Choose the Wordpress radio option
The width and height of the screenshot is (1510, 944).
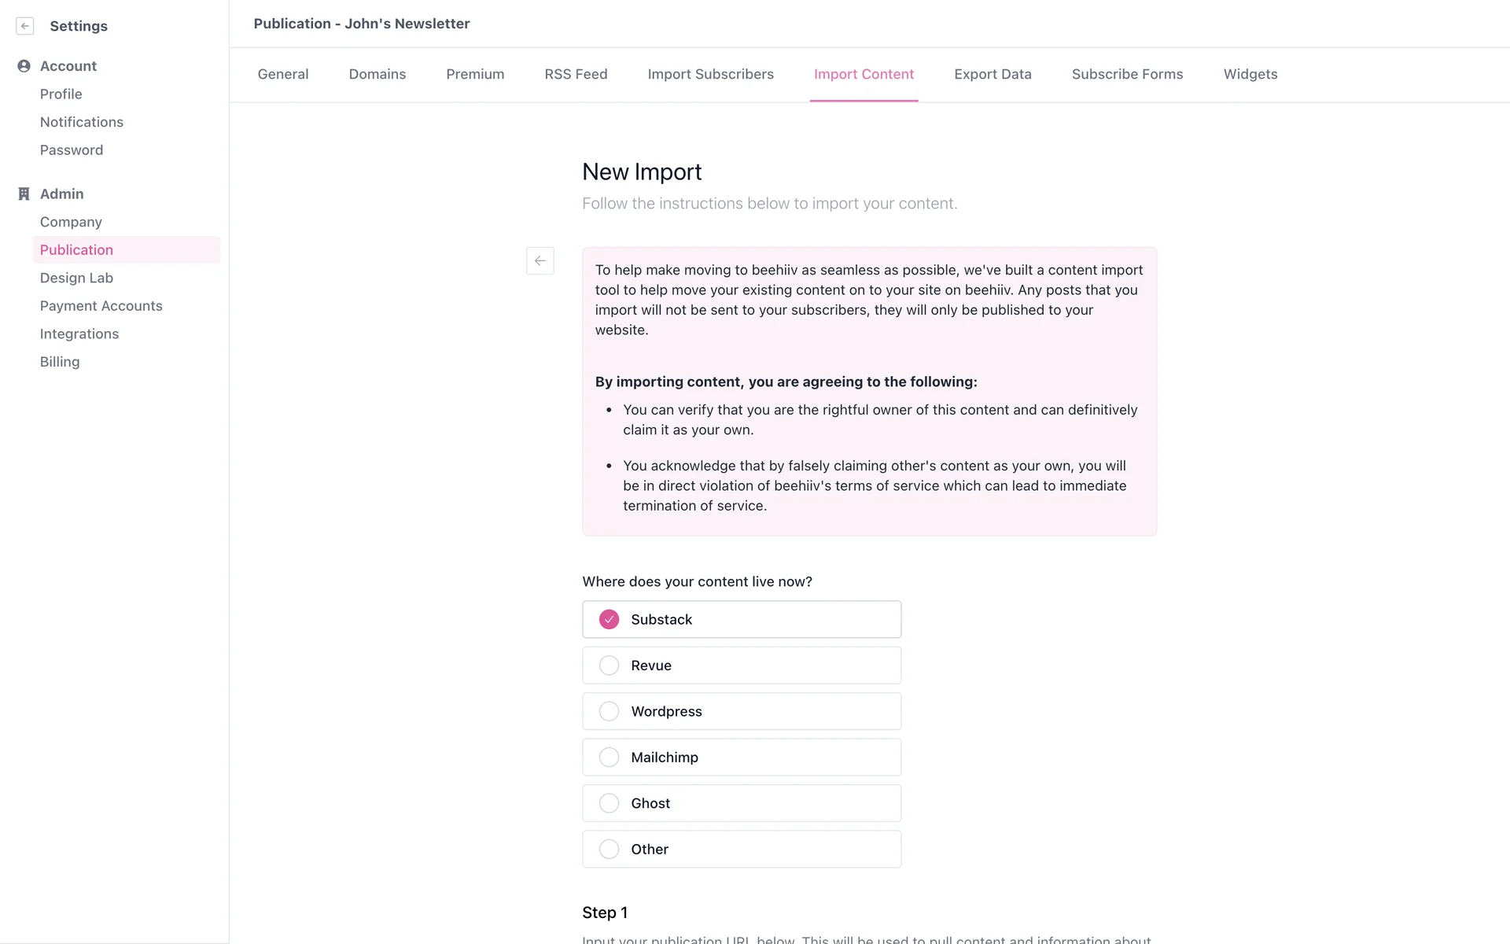pyautogui.click(x=609, y=711)
